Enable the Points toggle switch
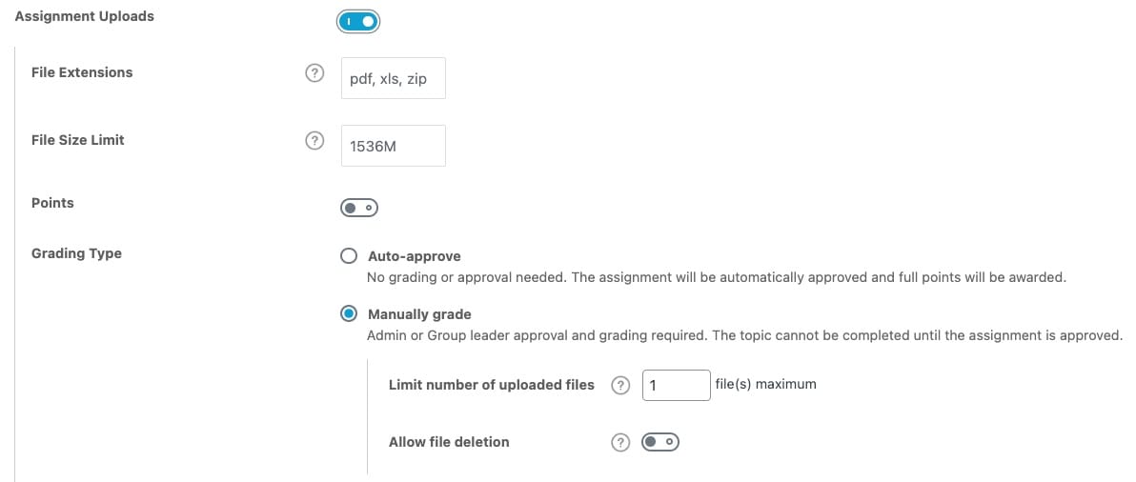The height and width of the screenshot is (482, 1136). point(359,209)
